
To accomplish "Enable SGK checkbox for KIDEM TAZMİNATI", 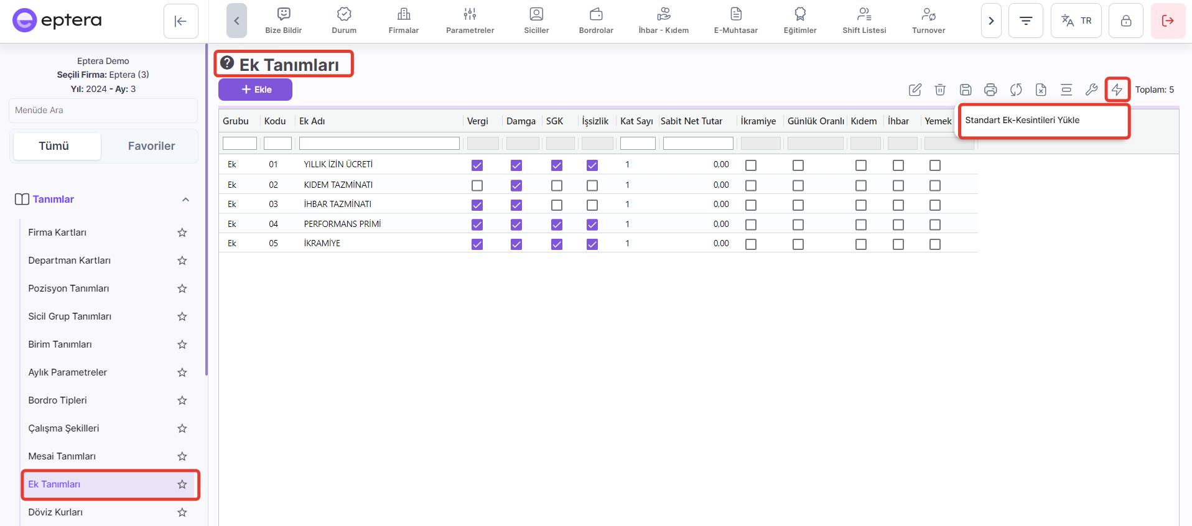I will [557, 185].
